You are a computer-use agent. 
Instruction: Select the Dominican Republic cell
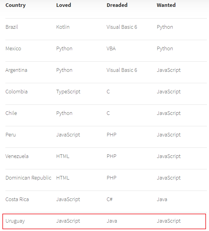click(28, 178)
